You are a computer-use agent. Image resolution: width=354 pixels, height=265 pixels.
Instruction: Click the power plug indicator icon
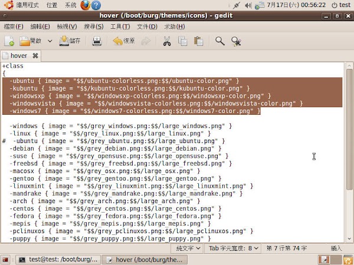pyautogui.click(x=236, y=5)
